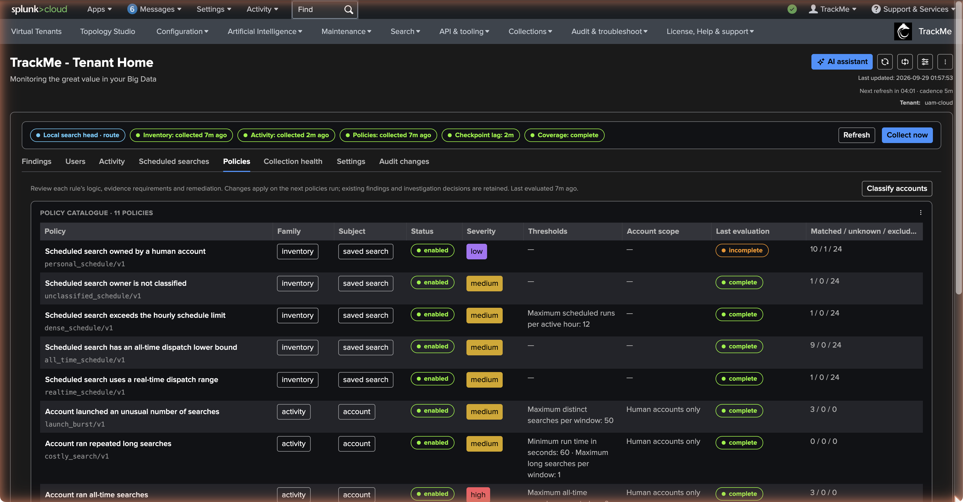Go to the Splunk Cloud home logo
Viewport: 963px width, 502px height.
tap(39, 9)
